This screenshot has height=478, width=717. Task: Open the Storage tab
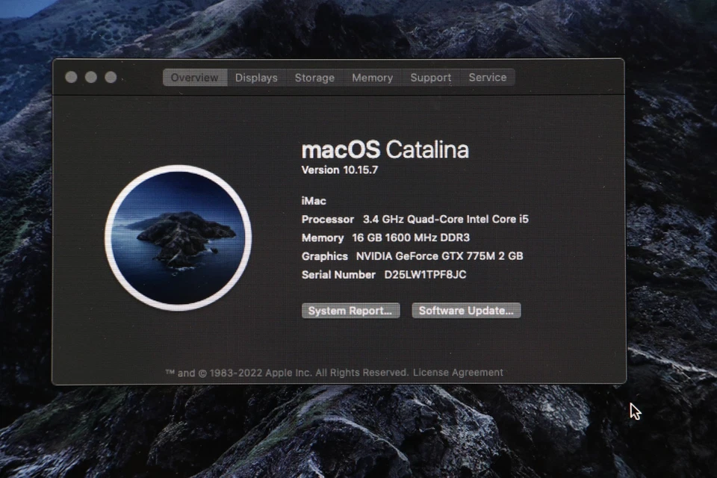coord(314,78)
